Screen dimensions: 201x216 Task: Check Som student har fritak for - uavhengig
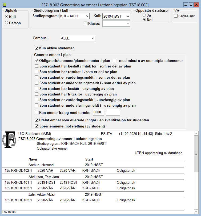37,94
